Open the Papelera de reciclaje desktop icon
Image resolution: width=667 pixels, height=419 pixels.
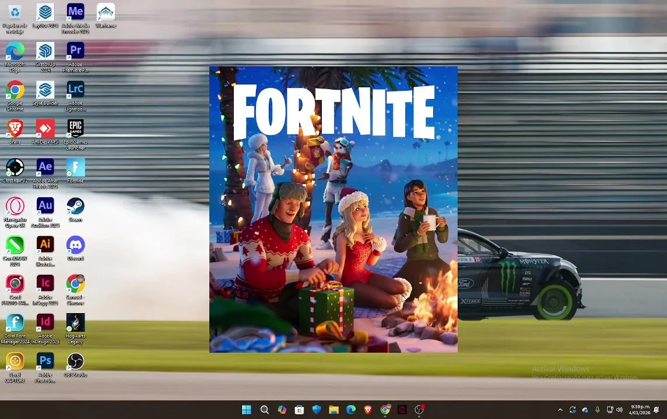point(15,18)
